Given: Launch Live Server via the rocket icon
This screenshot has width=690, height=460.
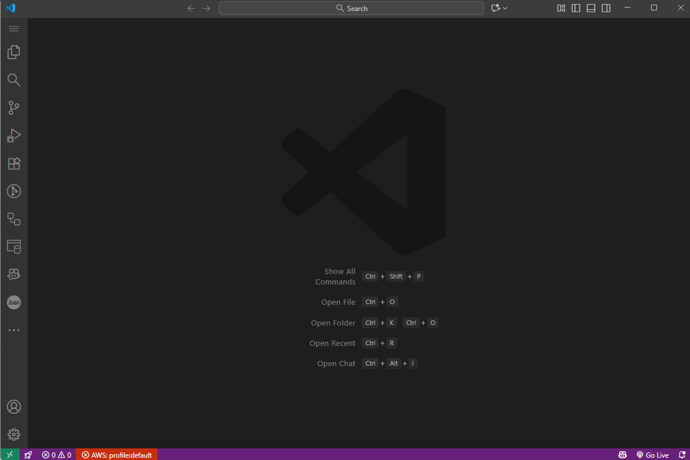Looking at the screenshot, I should click(29, 454).
